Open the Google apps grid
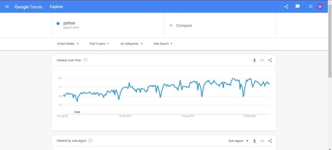Viewport: 332px width, 150px height. point(311,6)
